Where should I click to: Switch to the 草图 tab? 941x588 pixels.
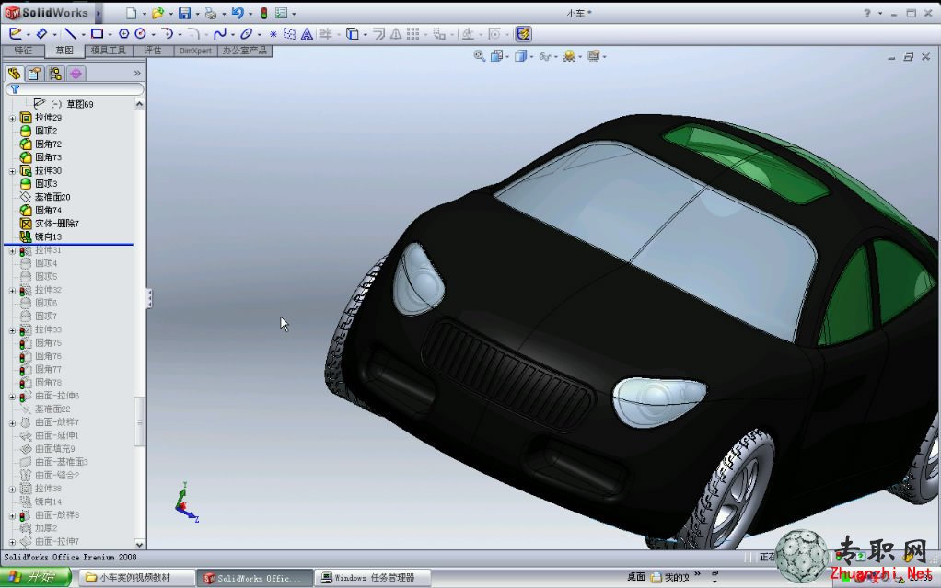[64, 51]
